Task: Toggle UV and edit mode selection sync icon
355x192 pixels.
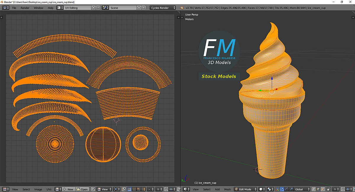Action: 124,189
